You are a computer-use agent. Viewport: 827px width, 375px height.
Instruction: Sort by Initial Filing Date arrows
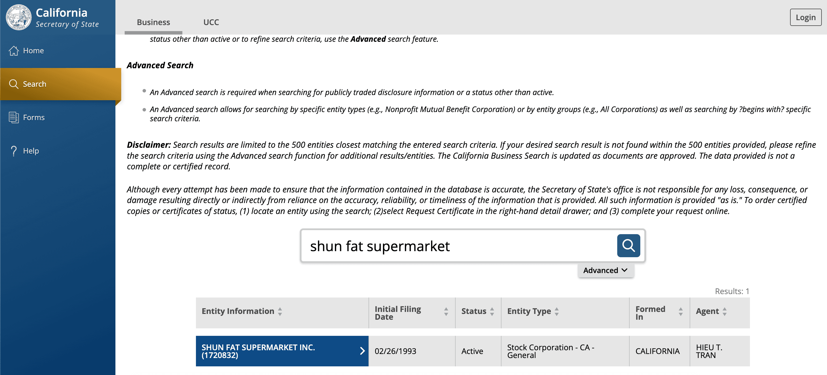point(446,311)
